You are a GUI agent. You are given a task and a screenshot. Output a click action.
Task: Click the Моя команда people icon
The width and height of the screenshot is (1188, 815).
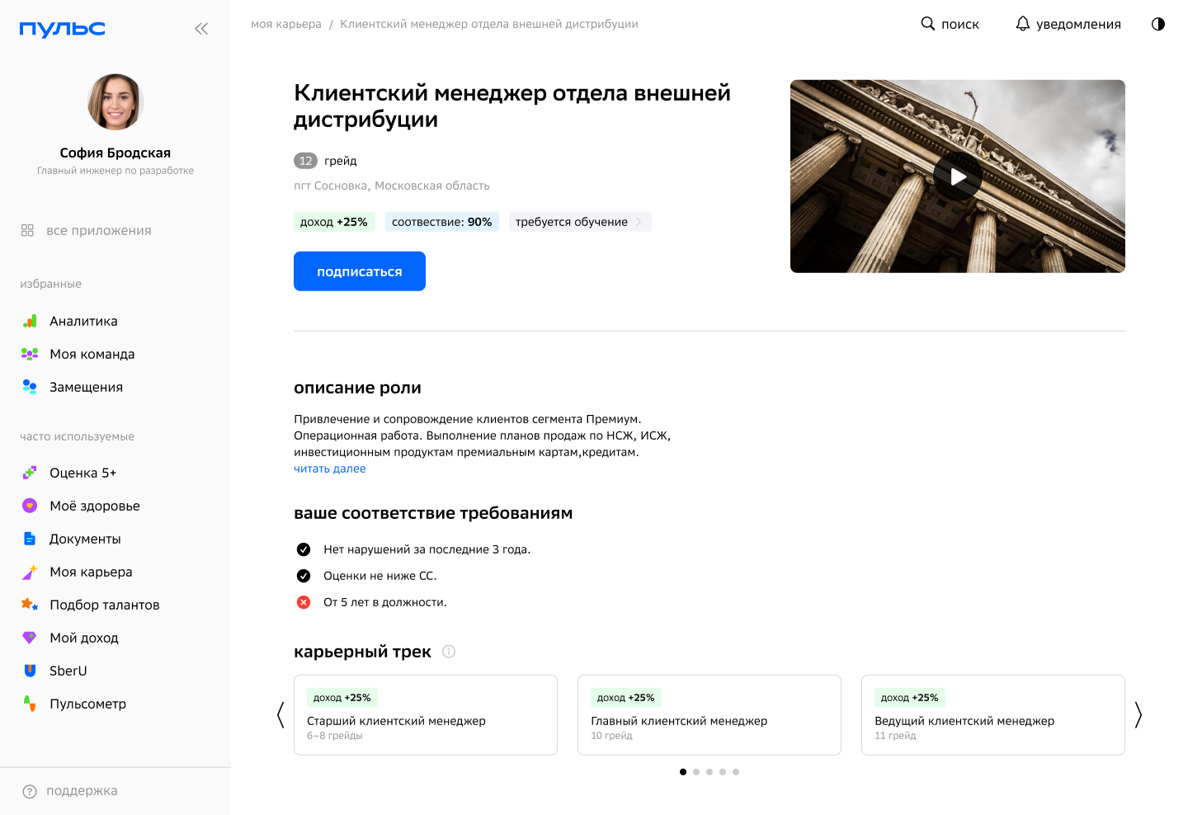click(x=30, y=354)
